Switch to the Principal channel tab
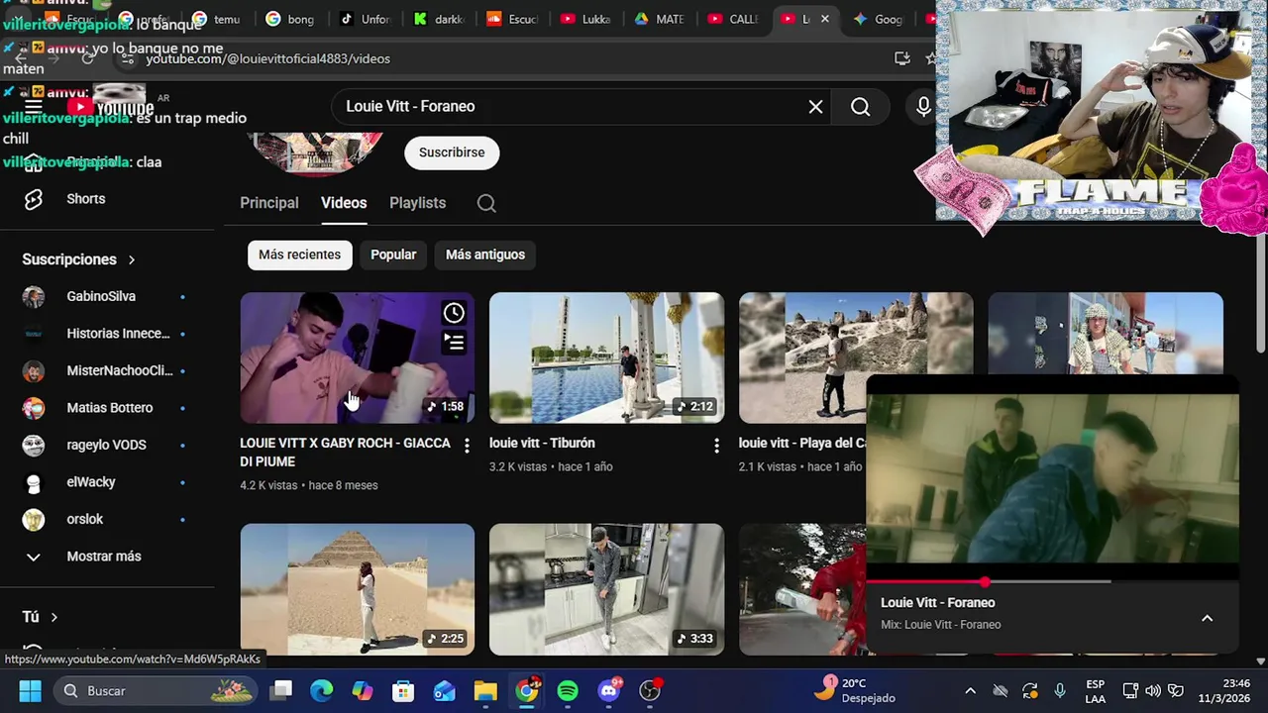This screenshot has width=1268, height=713. [268, 203]
